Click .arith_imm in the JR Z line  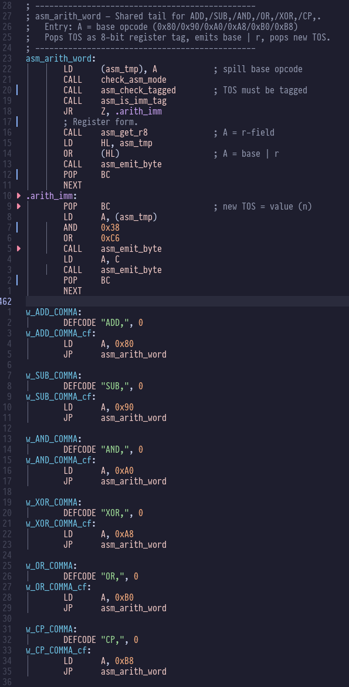[x=138, y=112]
